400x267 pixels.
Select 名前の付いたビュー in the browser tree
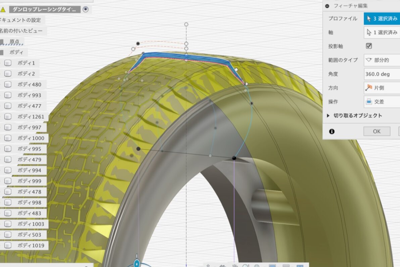coord(21,31)
